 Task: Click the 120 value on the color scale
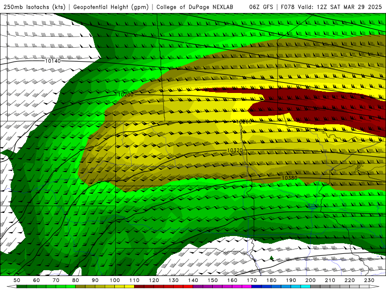pos(154,280)
